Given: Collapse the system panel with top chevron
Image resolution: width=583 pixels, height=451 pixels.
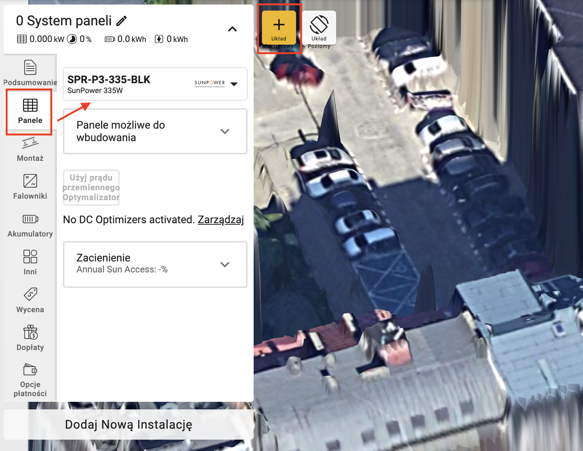Looking at the screenshot, I should coord(232,29).
